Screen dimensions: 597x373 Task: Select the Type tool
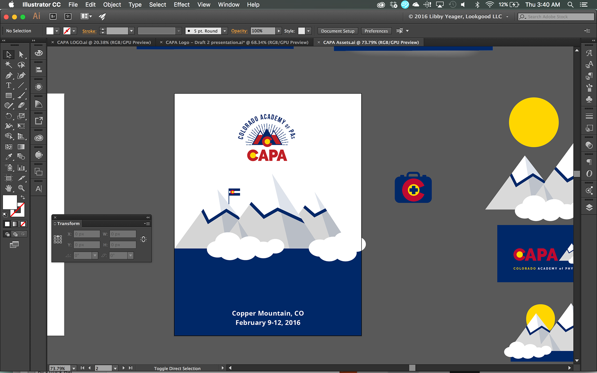point(8,85)
